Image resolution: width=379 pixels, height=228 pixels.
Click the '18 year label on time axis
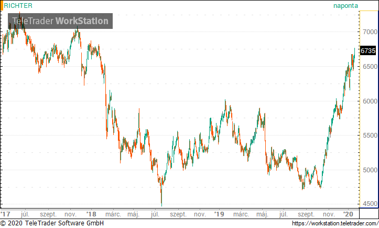91,214
